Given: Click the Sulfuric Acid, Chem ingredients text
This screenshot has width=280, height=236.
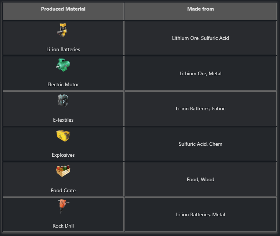Looking at the screenshot, I should (x=200, y=144).
